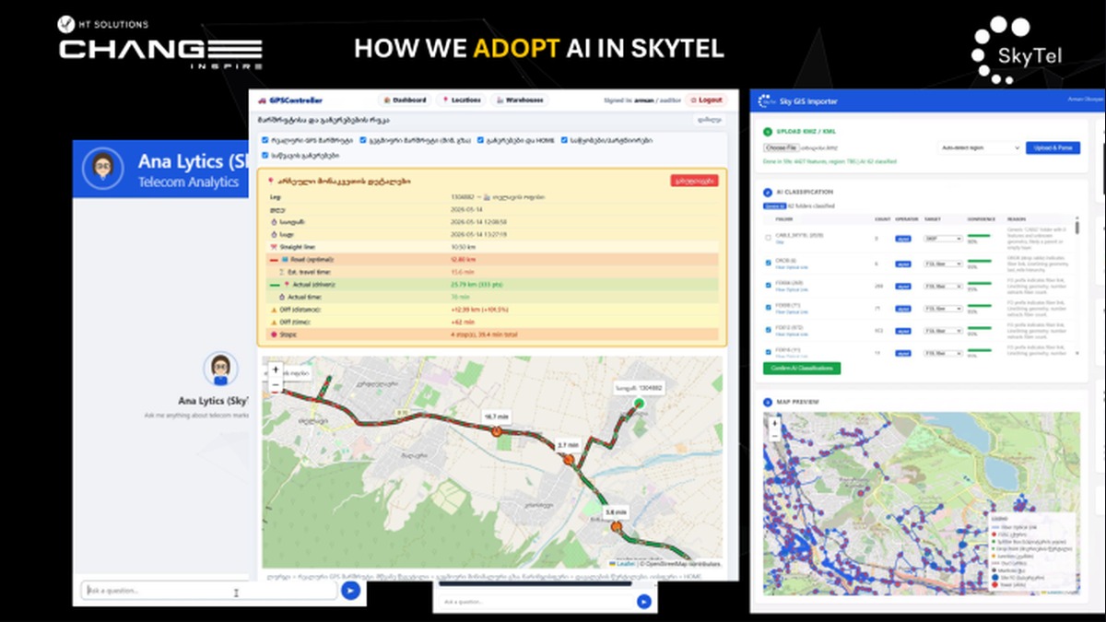Click the 16.7 min stop marker on map

(497, 429)
